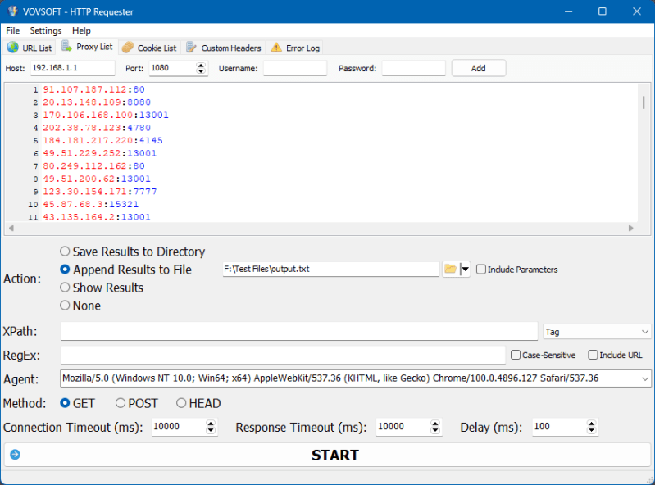655x485 pixels.
Task: Click proxy line 49.51.200.62:13001
Action: (97, 179)
